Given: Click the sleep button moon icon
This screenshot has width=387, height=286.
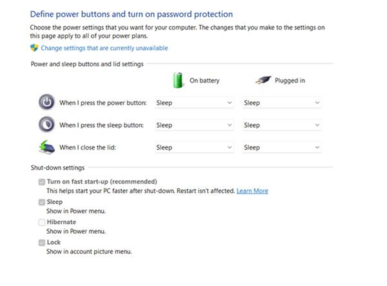Looking at the screenshot, I should 47,124.
